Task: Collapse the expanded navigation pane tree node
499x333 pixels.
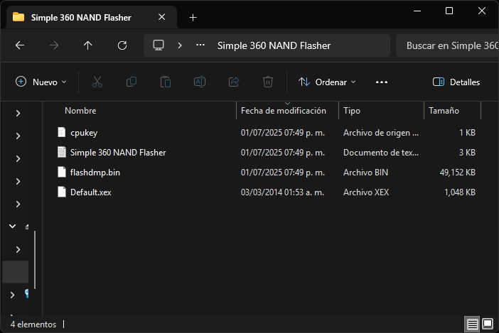Action: point(12,226)
